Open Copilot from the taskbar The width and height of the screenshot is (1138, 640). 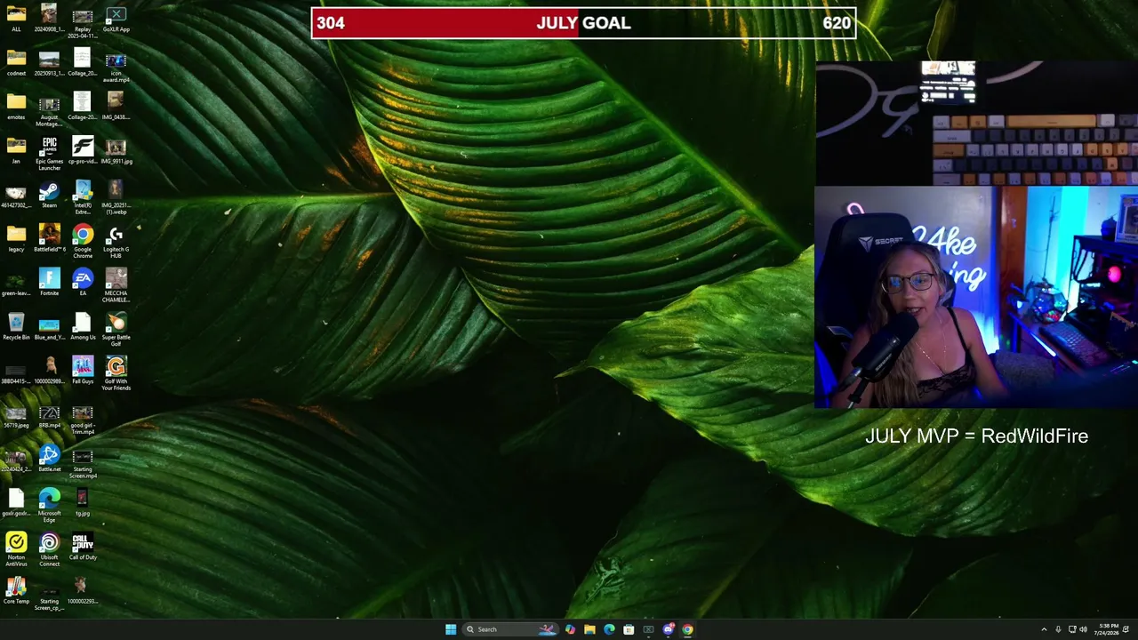(570, 629)
